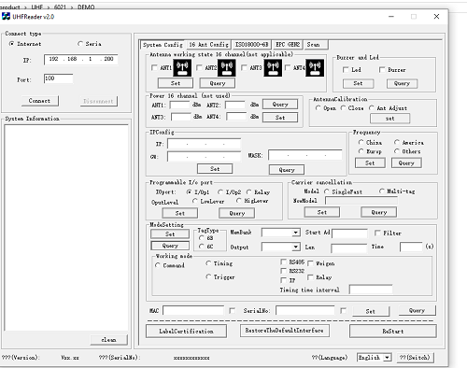
Task: Click the ANT4 antenna icon
Action: tap(315, 67)
